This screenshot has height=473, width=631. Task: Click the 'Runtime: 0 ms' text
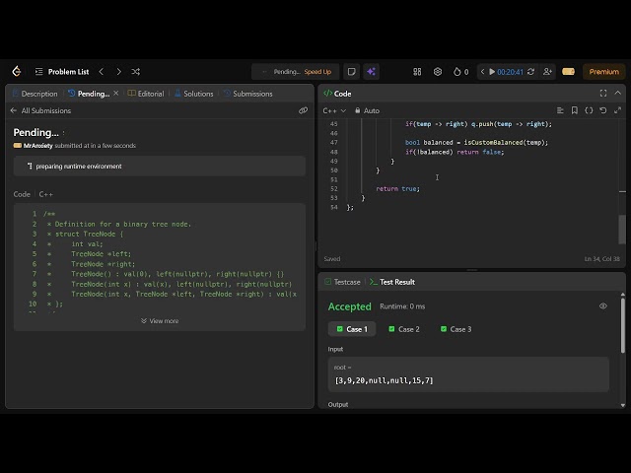402,306
